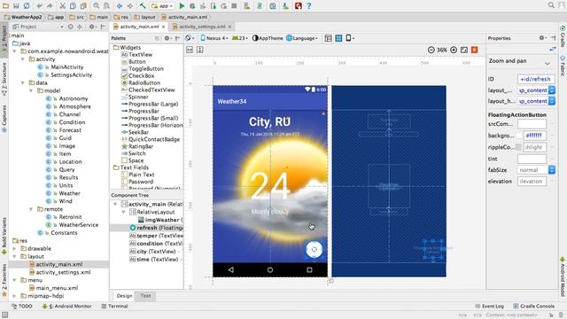Screen dimensions: 567x319
Task: Expand the Zoom and pan section
Action: pos(548,63)
